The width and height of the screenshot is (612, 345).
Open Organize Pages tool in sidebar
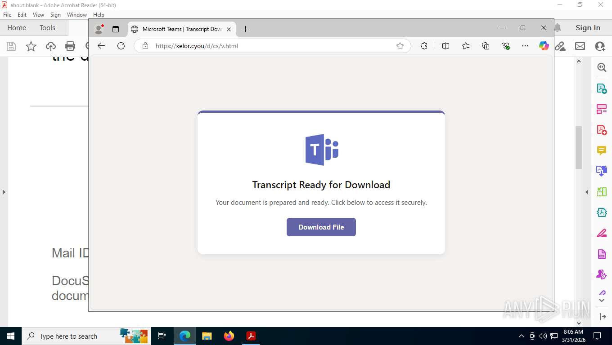602,109
